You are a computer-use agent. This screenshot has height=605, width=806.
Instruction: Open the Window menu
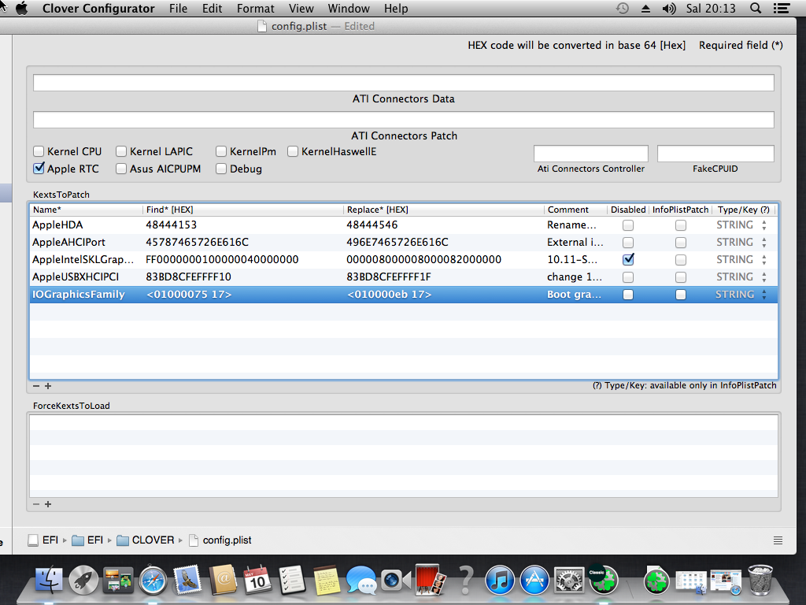click(349, 9)
